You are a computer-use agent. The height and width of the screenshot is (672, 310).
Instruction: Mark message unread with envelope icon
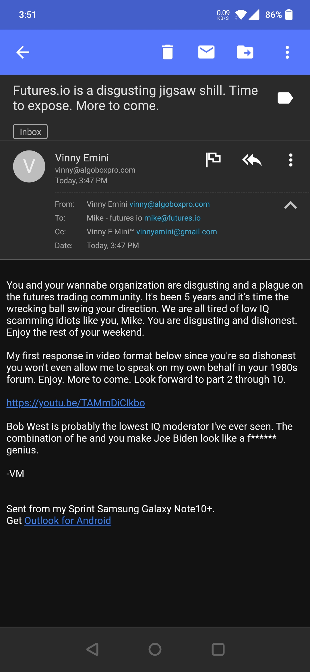pos(206,52)
